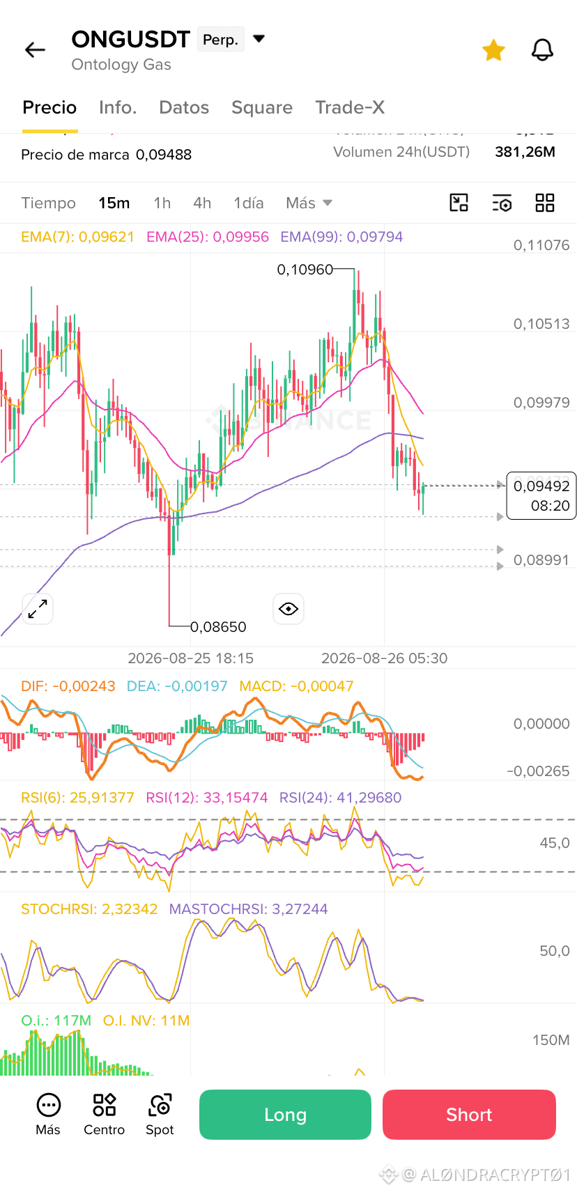
Task: Toggle the favorite star
Action: click(493, 50)
